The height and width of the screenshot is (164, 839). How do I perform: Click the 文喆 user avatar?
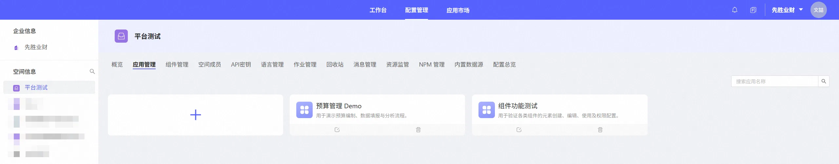(818, 10)
